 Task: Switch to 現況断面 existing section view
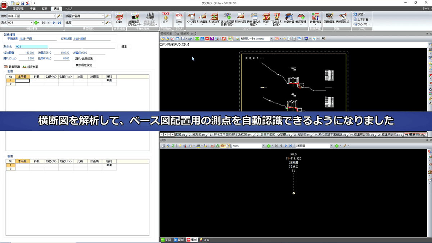point(30,67)
